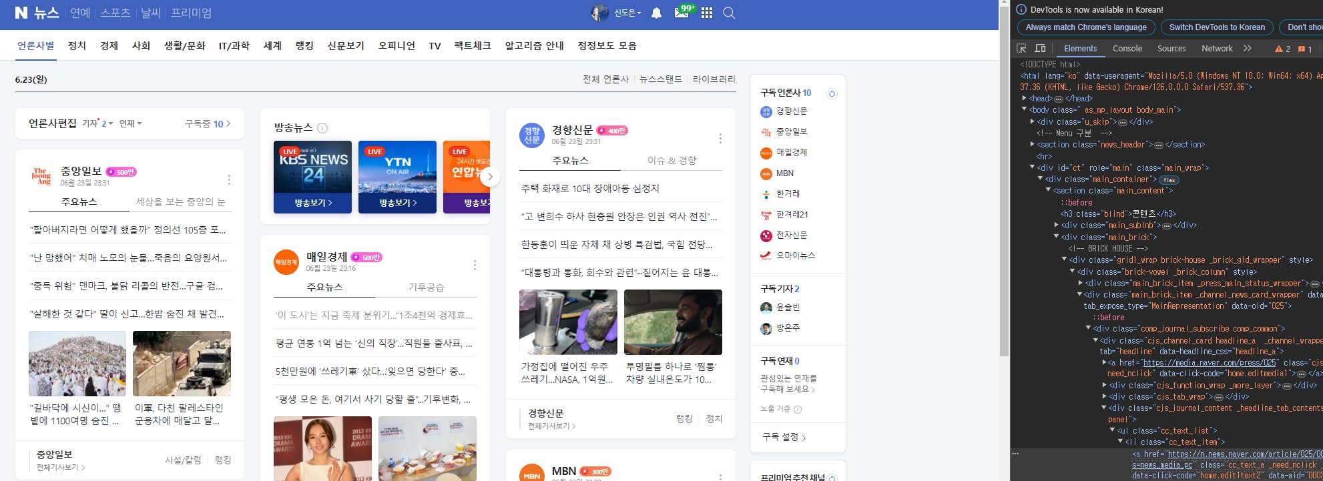Click the 경향신문 logo on its news card

pyautogui.click(x=532, y=135)
